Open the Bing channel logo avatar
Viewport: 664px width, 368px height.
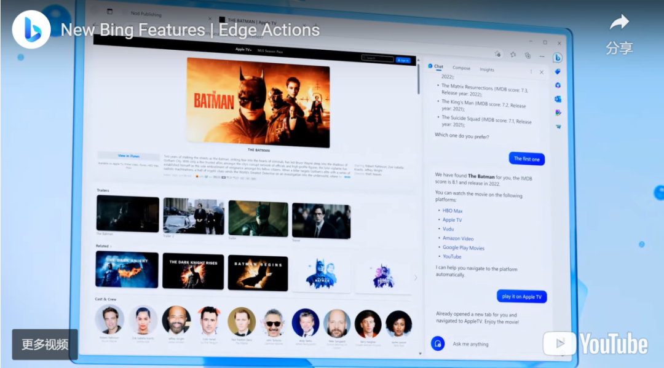coord(31,29)
